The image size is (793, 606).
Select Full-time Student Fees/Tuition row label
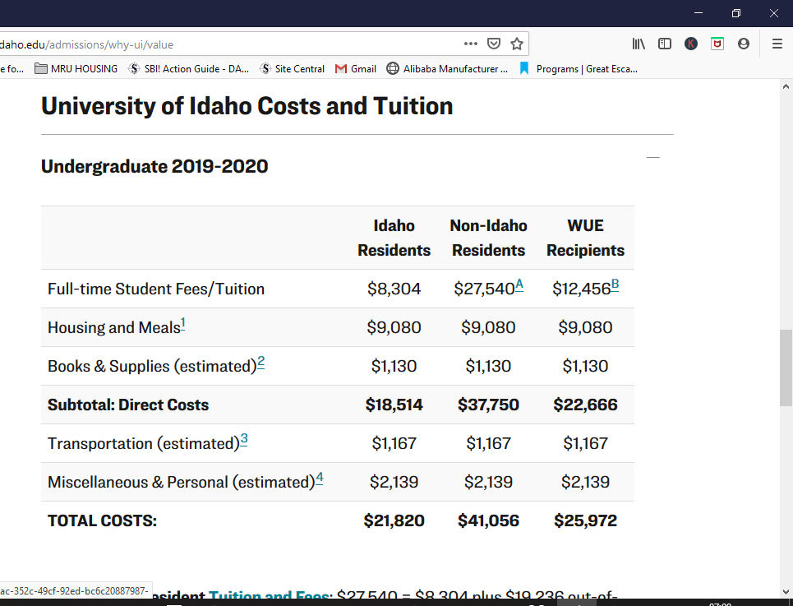pos(156,289)
